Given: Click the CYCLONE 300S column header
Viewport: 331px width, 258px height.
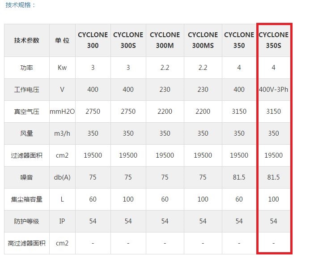Looking at the screenshot, I should [128, 40].
